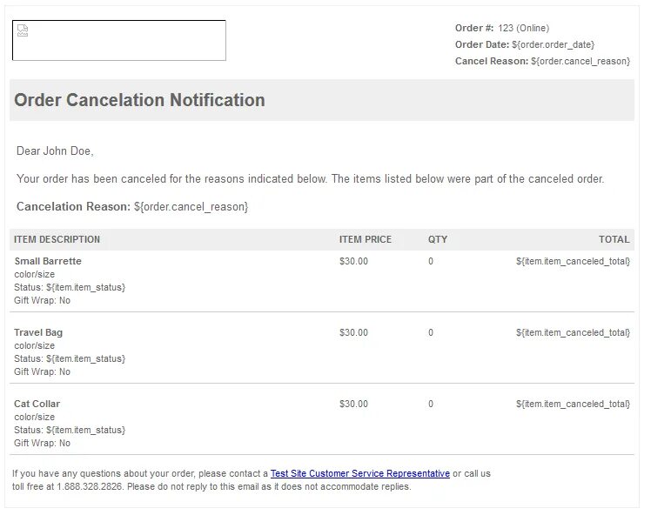
Task: Click the Dear John Doe greeting
Action: [x=55, y=151]
